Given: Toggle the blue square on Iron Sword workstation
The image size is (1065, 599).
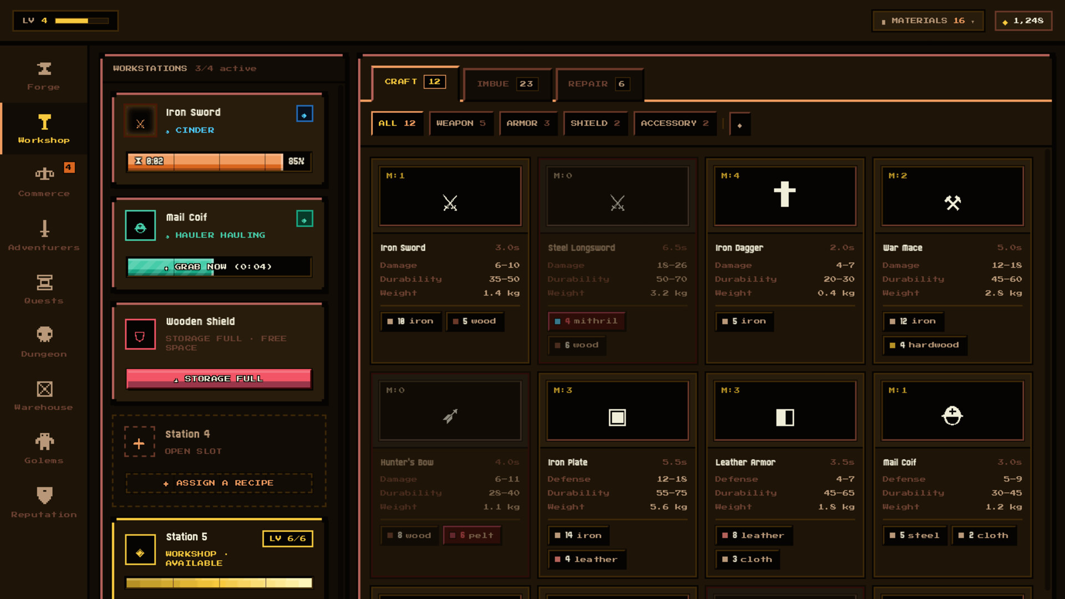Looking at the screenshot, I should tap(305, 114).
